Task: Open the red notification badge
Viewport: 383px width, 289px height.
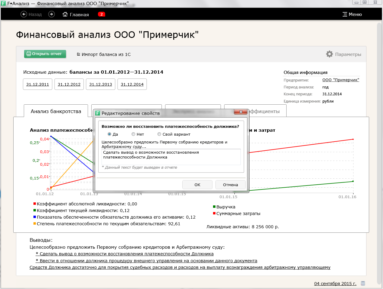Action: [x=102, y=14]
